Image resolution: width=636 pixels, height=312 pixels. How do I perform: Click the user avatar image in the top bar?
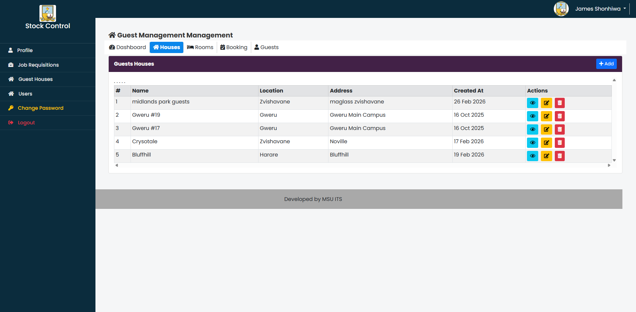(x=561, y=9)
